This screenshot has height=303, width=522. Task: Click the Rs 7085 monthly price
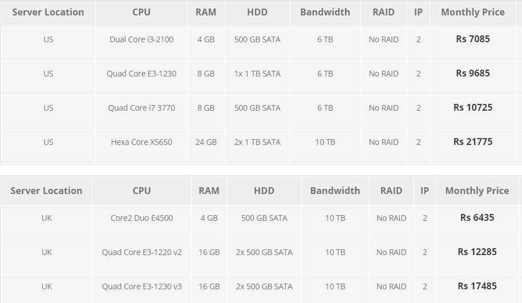tap(473, 39)
